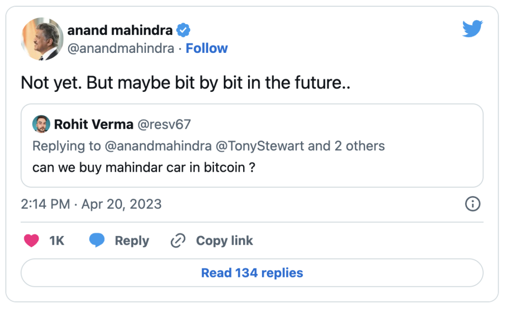Click the Twitter bird logo
The height and width of the screenshot is (309, 506).
point(472,29)
